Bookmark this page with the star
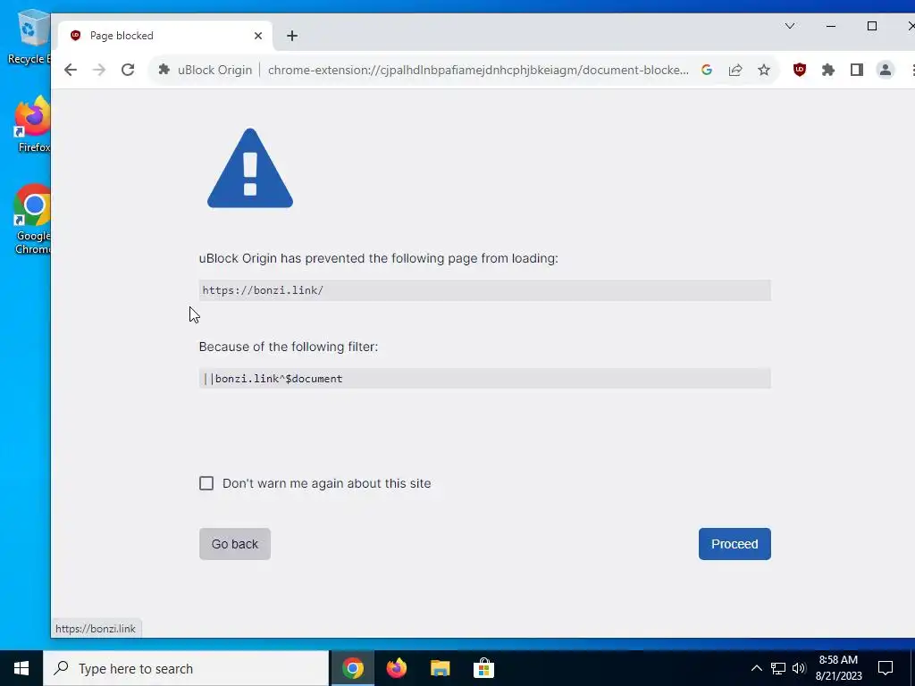The height and width of the screenshot is (686, 915). 764,70
